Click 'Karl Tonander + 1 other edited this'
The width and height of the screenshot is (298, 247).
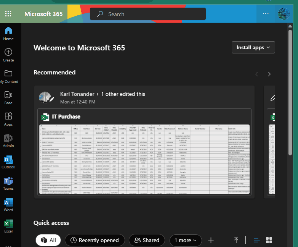tap(103, 94)
